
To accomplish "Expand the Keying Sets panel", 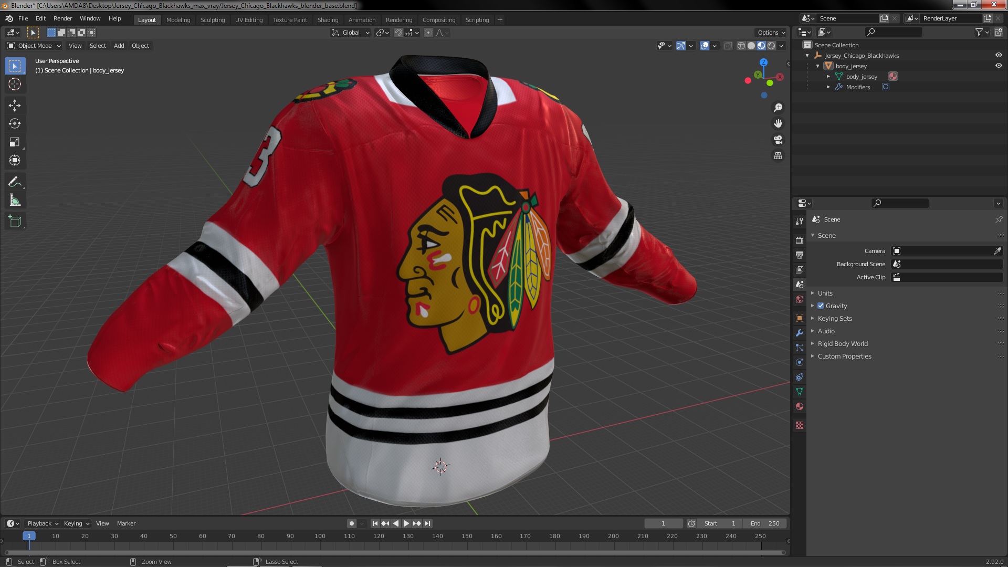I will click(834, 318).
